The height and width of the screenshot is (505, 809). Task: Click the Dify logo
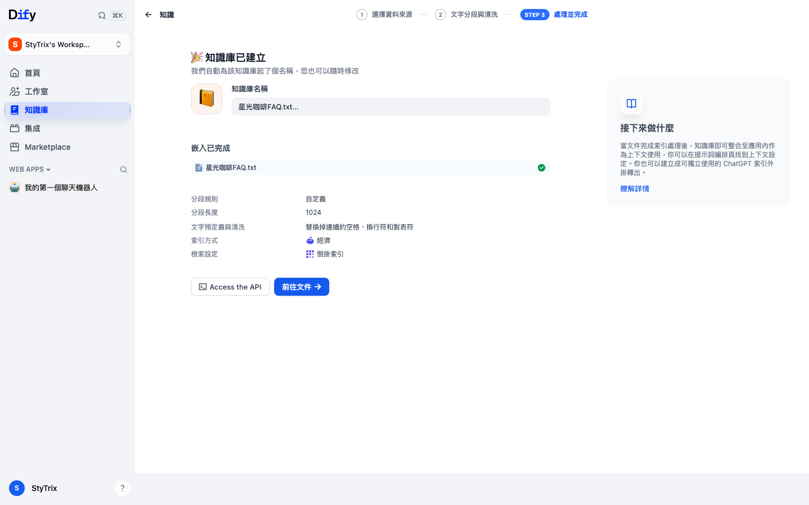click(22, 15)
